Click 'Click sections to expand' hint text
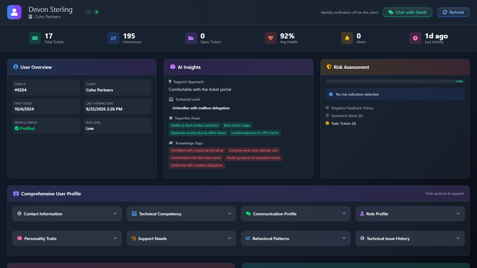 445,194
